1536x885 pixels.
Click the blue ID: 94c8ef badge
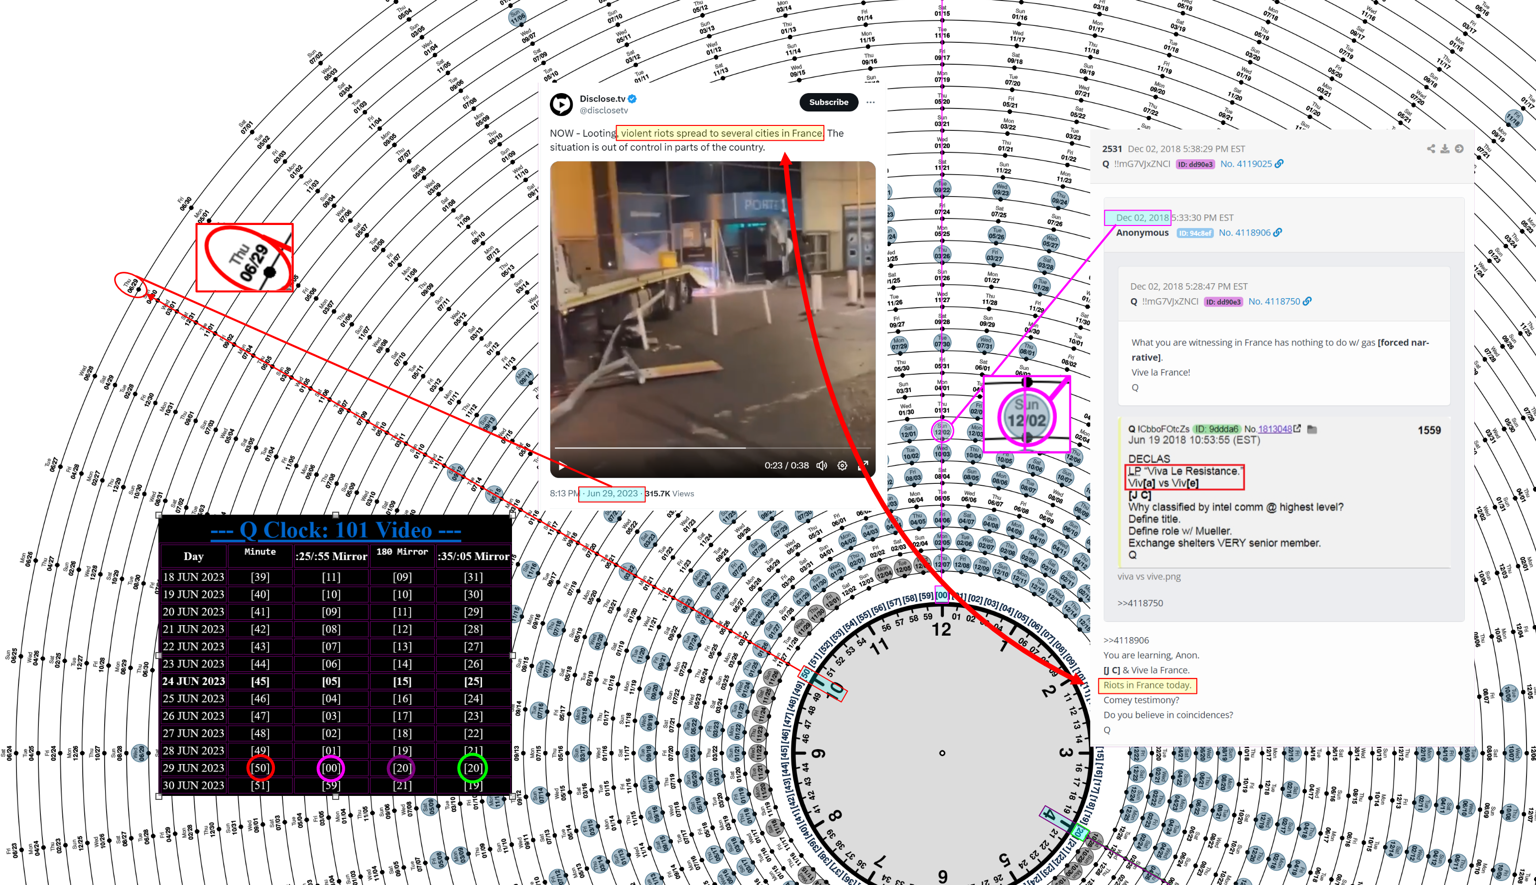[x=1195, y=233]
